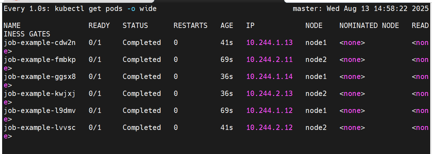Click node2 in job-example-kwjxj row

[316, 94]
